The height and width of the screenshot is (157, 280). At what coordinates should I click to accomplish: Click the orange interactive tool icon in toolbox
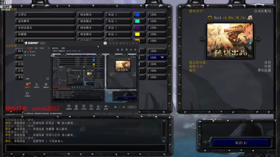click(28, 84)
